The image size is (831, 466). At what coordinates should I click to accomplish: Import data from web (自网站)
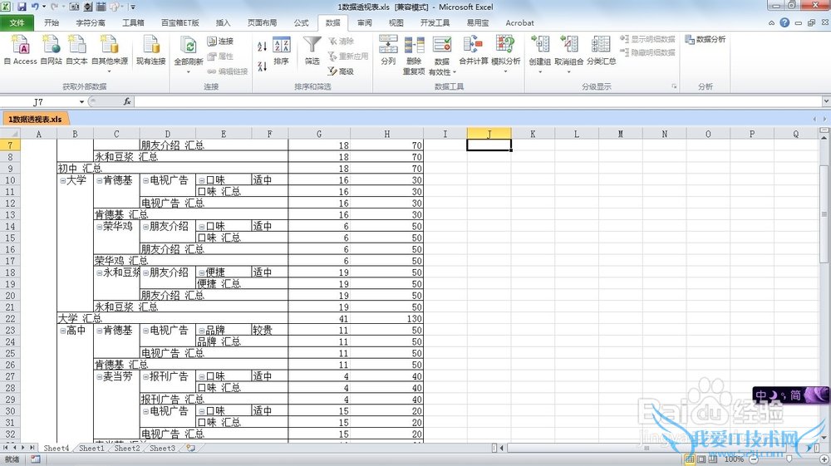51,51
